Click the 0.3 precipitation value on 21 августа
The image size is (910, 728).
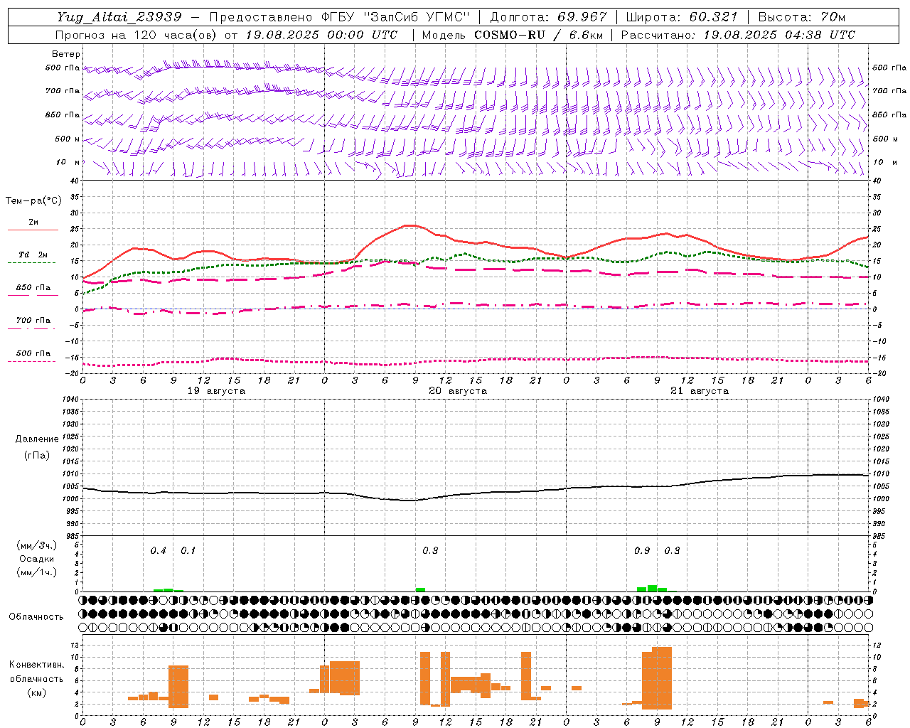click(x=672, y=551)
